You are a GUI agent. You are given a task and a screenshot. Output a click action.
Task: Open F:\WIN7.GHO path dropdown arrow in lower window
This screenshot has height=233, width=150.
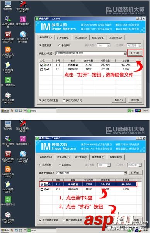125,173
